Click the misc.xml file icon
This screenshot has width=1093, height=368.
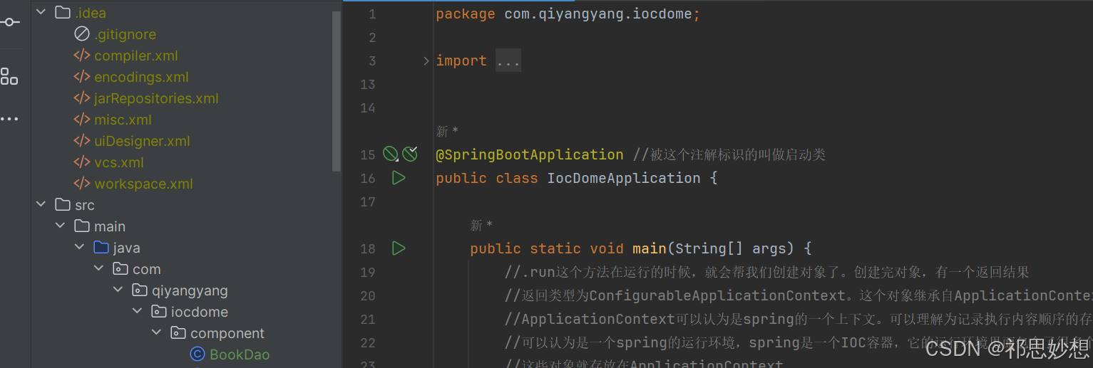(82, 120)
